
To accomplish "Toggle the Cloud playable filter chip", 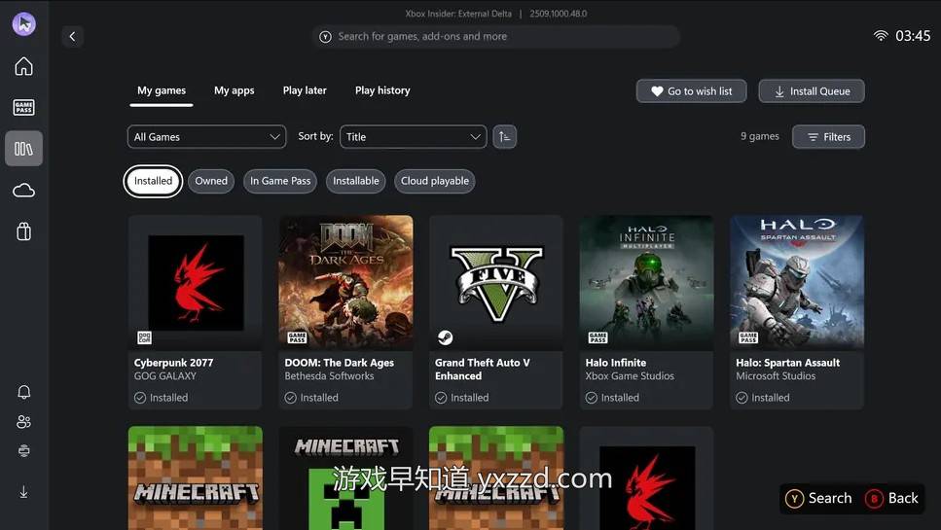I will (x=434, y=181).
